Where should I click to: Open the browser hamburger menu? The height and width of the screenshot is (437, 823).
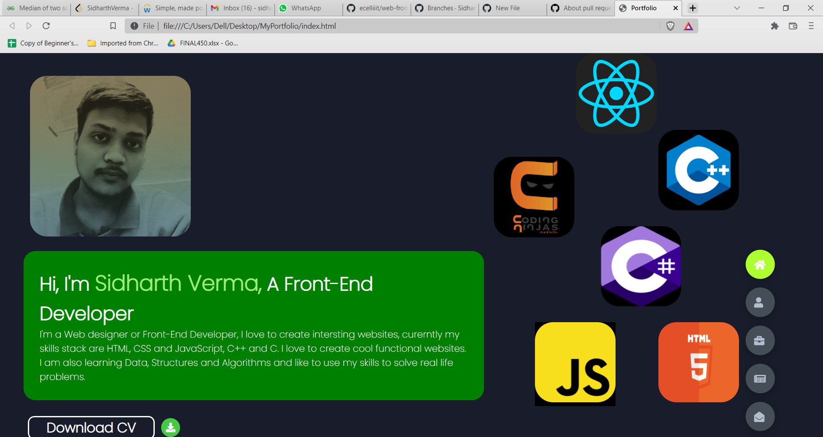pyautogui.click(x=811, y=26)
